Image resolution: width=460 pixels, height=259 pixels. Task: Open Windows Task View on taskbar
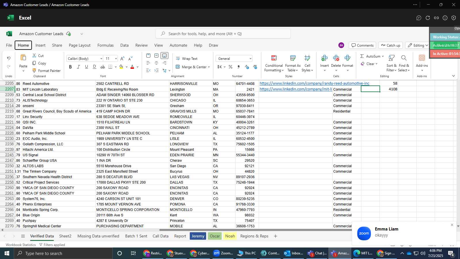pyautogui.click(x=133, y=253)
